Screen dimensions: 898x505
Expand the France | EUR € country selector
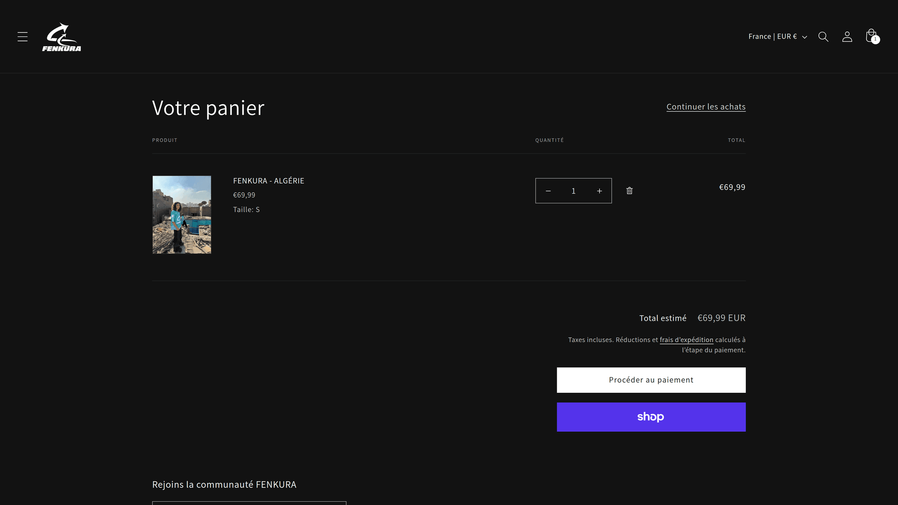778,36
